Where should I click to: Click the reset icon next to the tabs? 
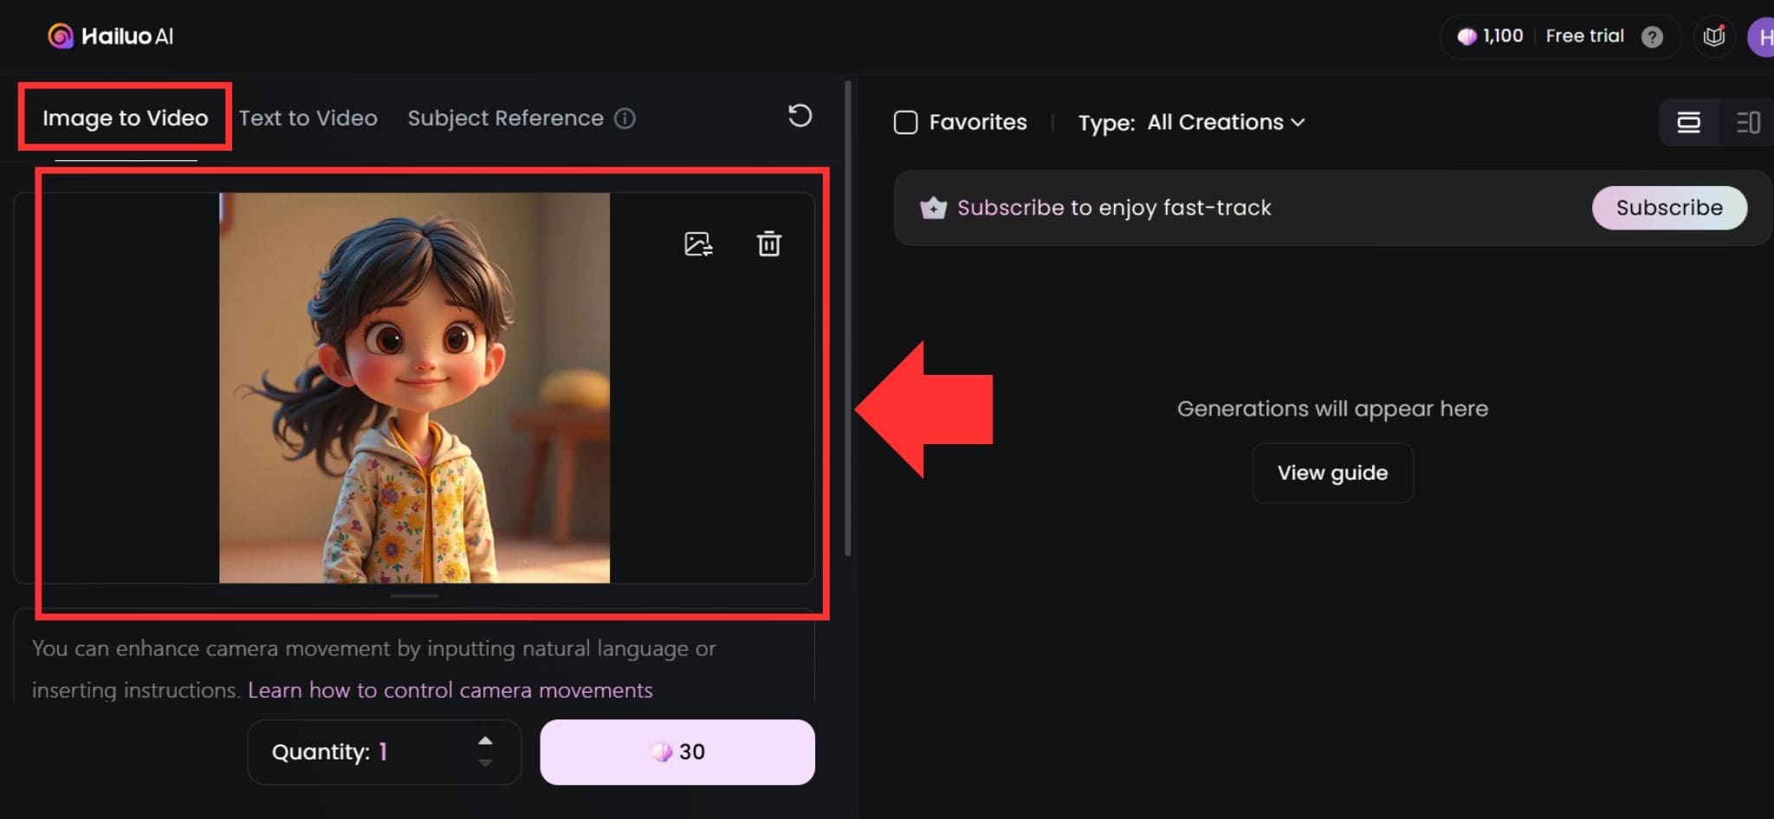pyautogui.click(x=799, y=117)
